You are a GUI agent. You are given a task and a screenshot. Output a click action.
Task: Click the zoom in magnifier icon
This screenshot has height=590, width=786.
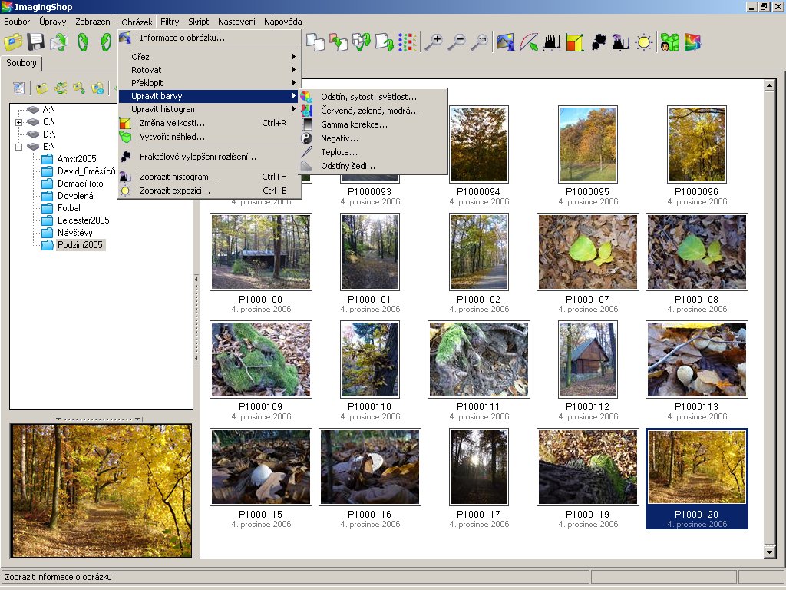click(433, 42)
